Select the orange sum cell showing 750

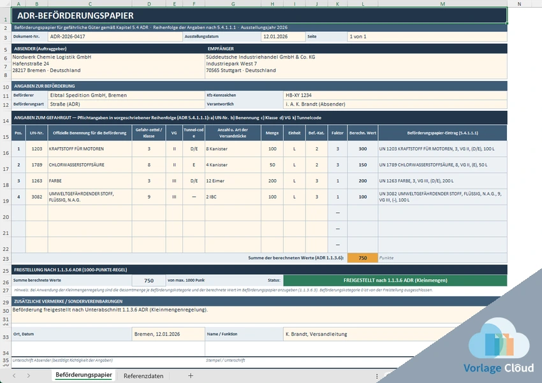pos(363,258)
